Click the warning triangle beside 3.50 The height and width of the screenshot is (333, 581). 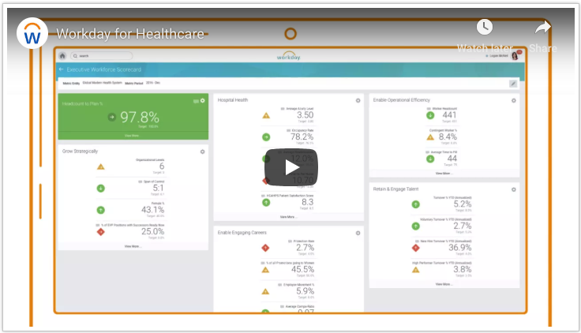click(x=266, y=116)
